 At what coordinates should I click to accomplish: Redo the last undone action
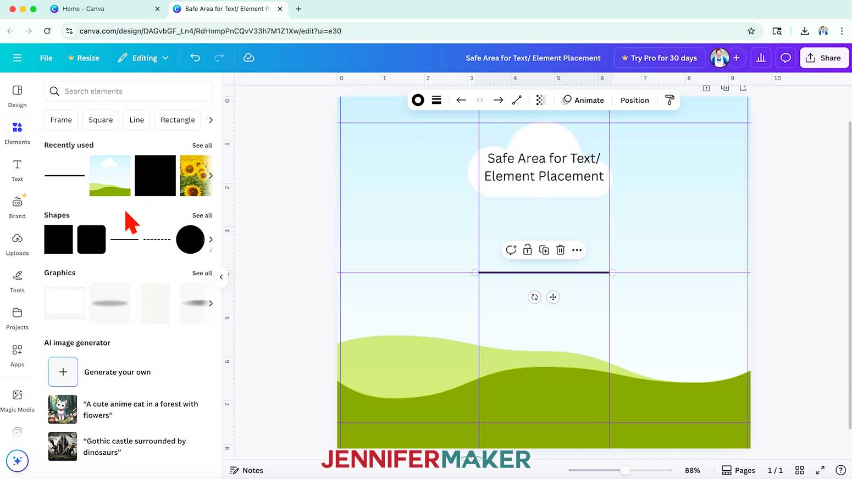pyautogui.click(x=219, y=58)
